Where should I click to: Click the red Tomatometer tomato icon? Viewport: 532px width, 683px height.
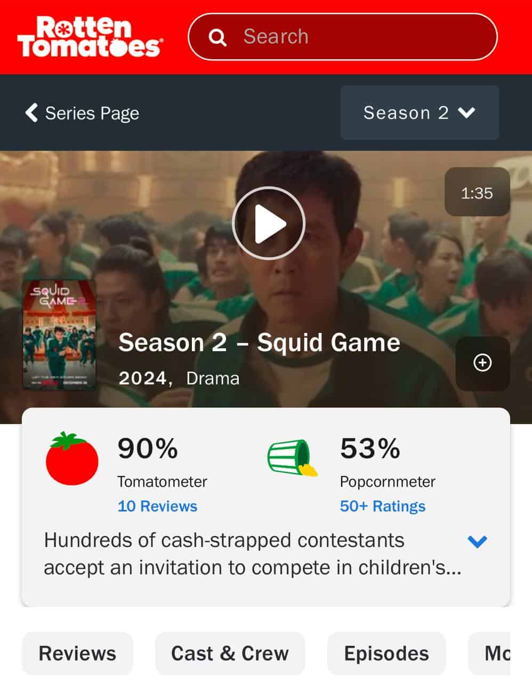(x=72, y=458)
